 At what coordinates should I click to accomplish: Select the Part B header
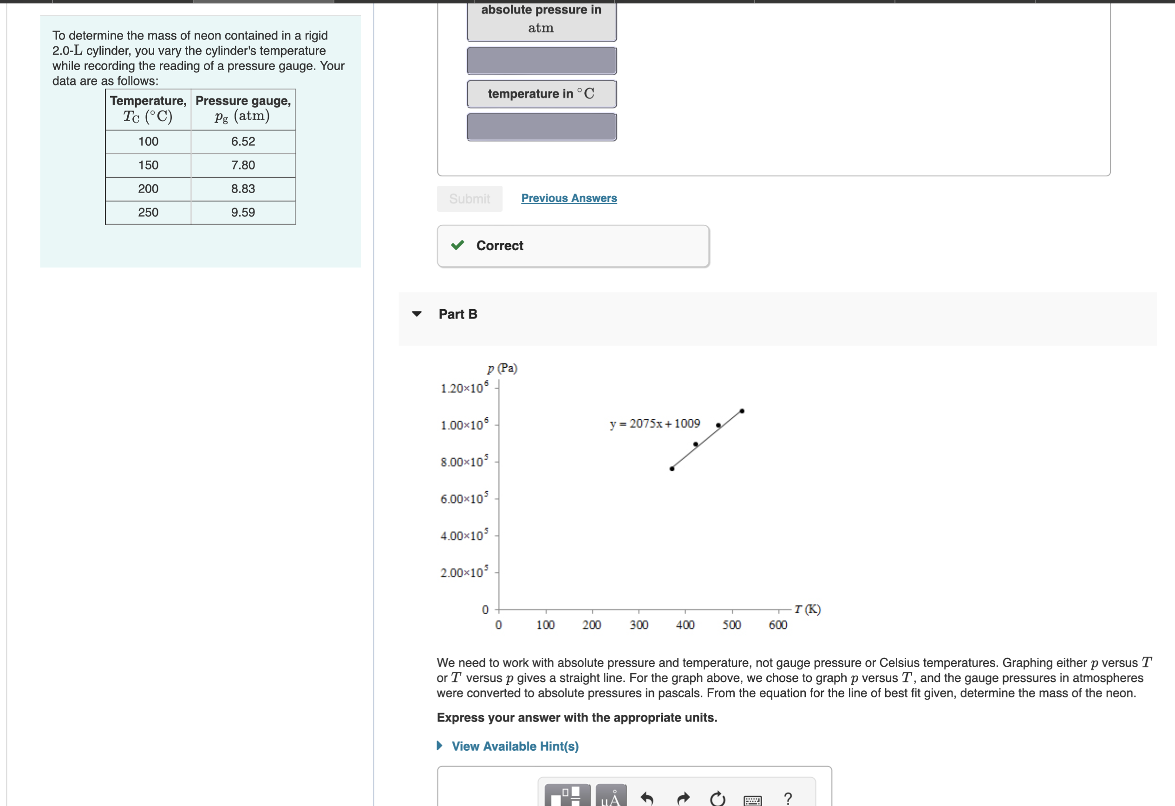[457, 314]
